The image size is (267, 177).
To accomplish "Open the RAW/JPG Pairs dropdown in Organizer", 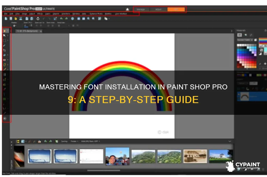I will (90, 141).
